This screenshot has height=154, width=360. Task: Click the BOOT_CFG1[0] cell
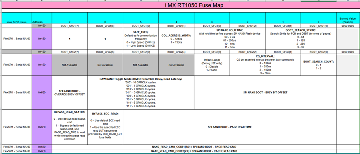319,26
